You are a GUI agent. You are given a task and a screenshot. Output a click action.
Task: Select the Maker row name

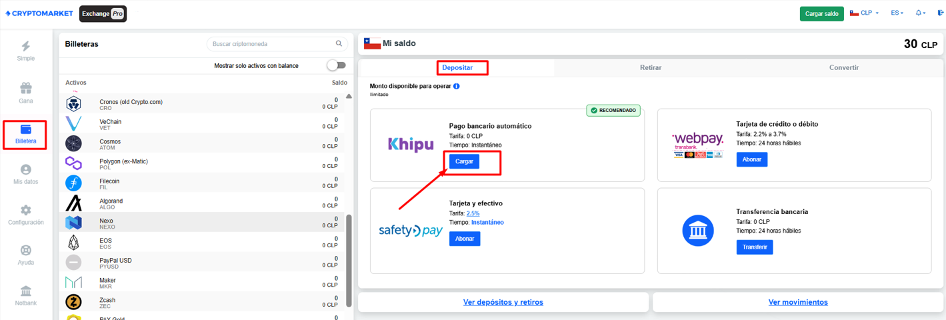coord(107,280)
